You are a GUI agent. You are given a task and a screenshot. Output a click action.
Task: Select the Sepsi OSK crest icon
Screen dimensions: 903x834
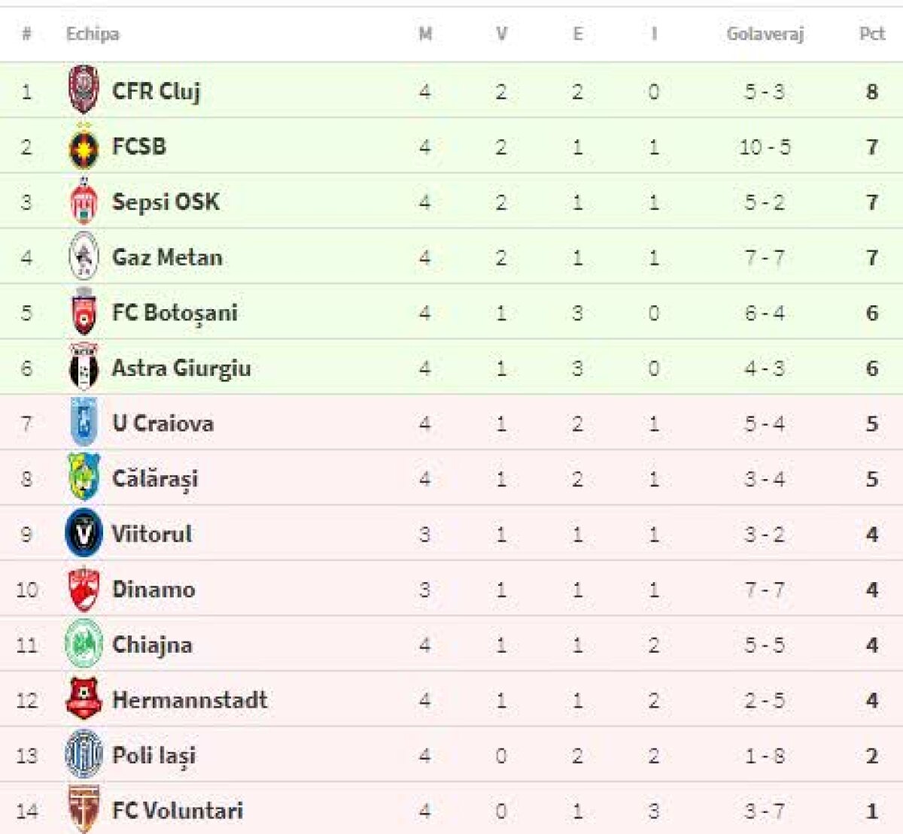[x=84, y=202]
